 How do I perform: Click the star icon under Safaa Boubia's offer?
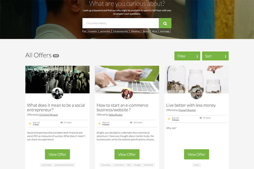[99, 123]
